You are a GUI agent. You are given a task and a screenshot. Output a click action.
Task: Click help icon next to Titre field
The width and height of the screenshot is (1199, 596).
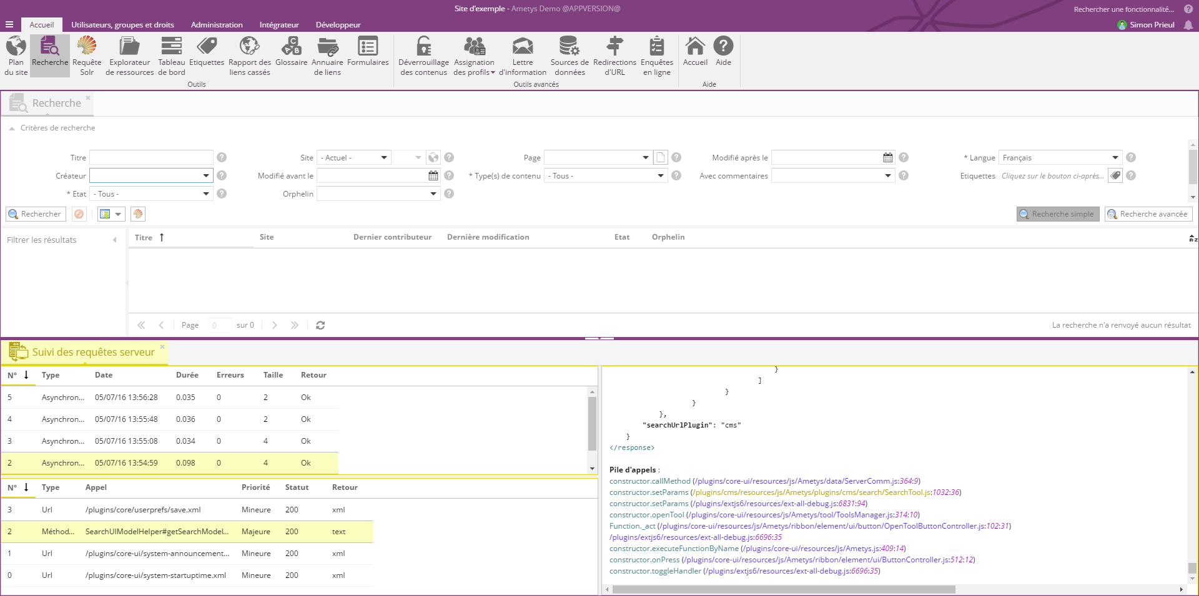click(222, 158)
